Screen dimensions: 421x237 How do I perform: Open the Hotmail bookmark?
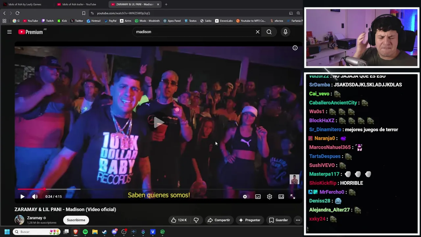[93, 21]
